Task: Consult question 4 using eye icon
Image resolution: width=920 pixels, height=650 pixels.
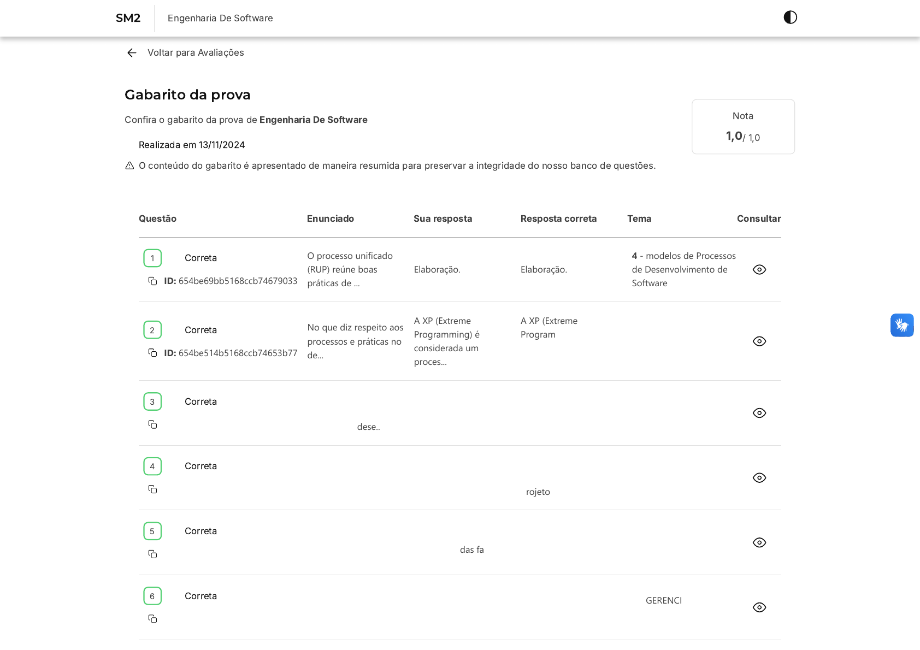Action: (x=759, y=478)
